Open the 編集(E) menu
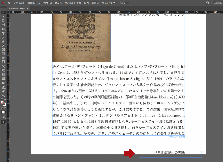Screen dimensions: 223x162 click(32, 3)
